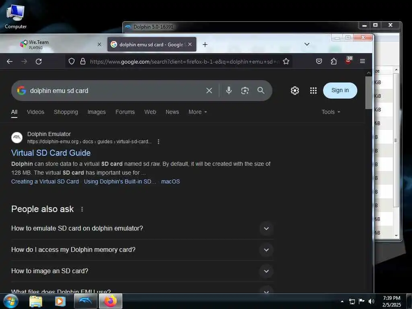Open the Tools dropdown

click(331, 112)
